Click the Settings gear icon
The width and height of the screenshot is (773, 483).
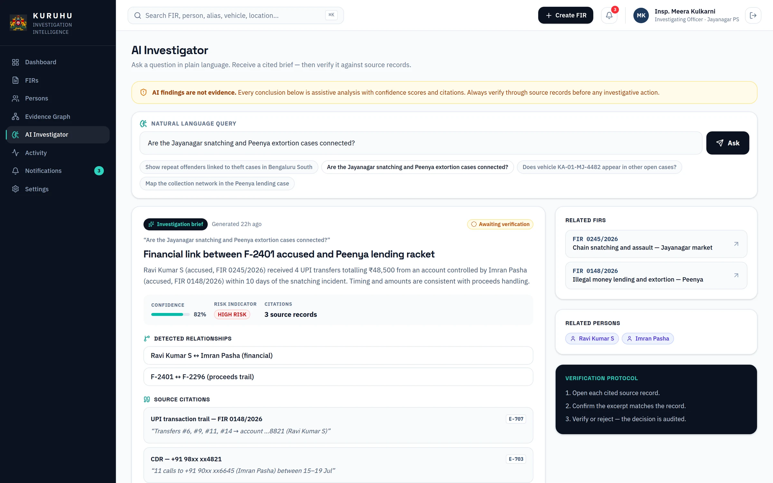(x=15, y=189)
